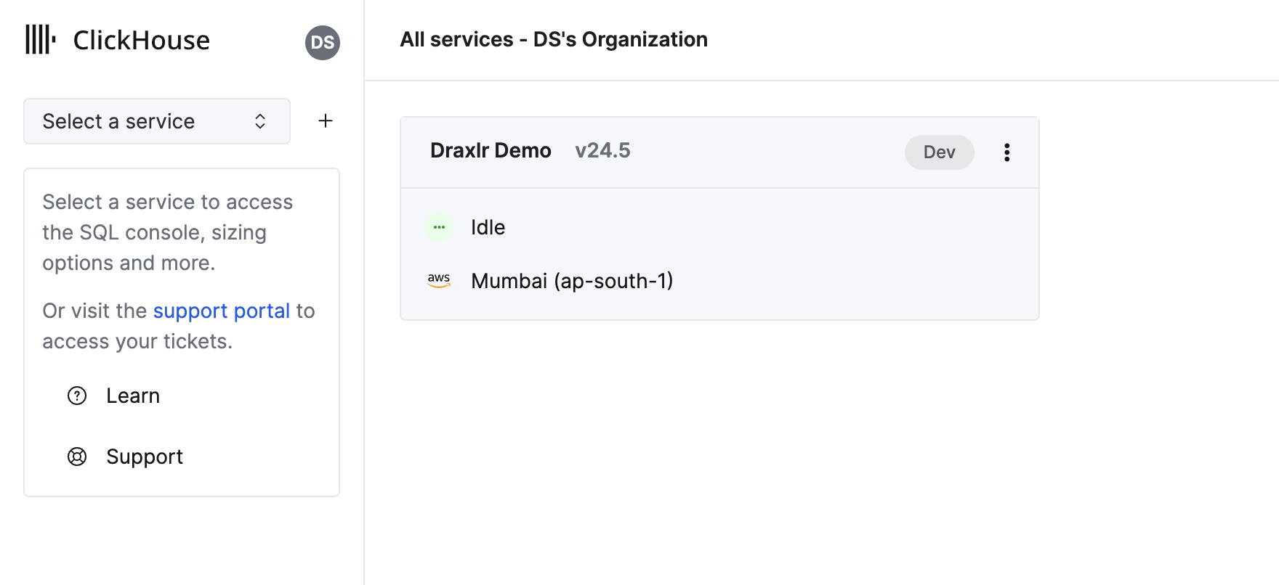
Task: Open the DS user avatar menu
Action: tap(323, 43)
